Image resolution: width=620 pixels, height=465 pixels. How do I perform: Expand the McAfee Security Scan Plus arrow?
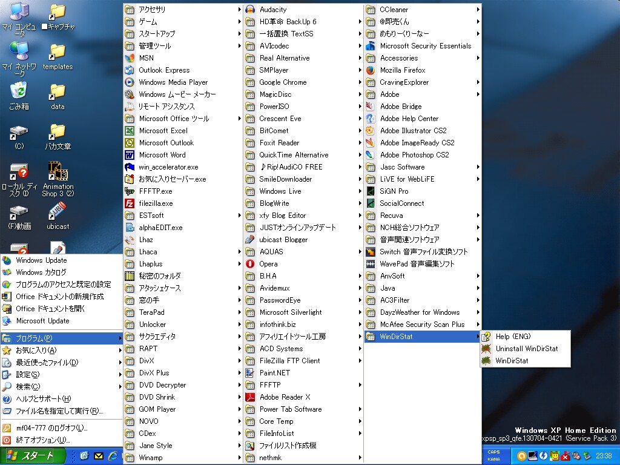click(478, 325)
